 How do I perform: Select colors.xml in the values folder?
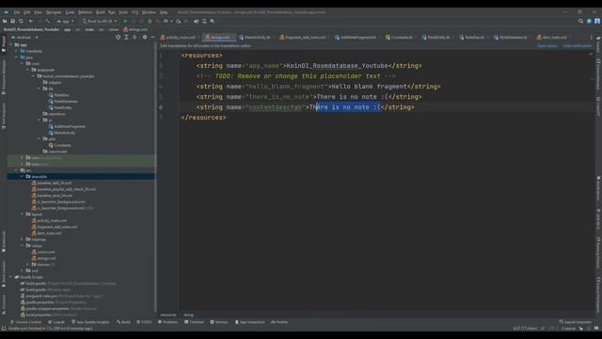[x=46, y=251]
